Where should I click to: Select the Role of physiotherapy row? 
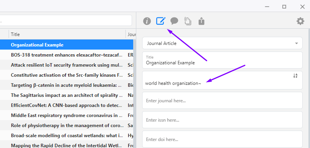tap(67, 125)
